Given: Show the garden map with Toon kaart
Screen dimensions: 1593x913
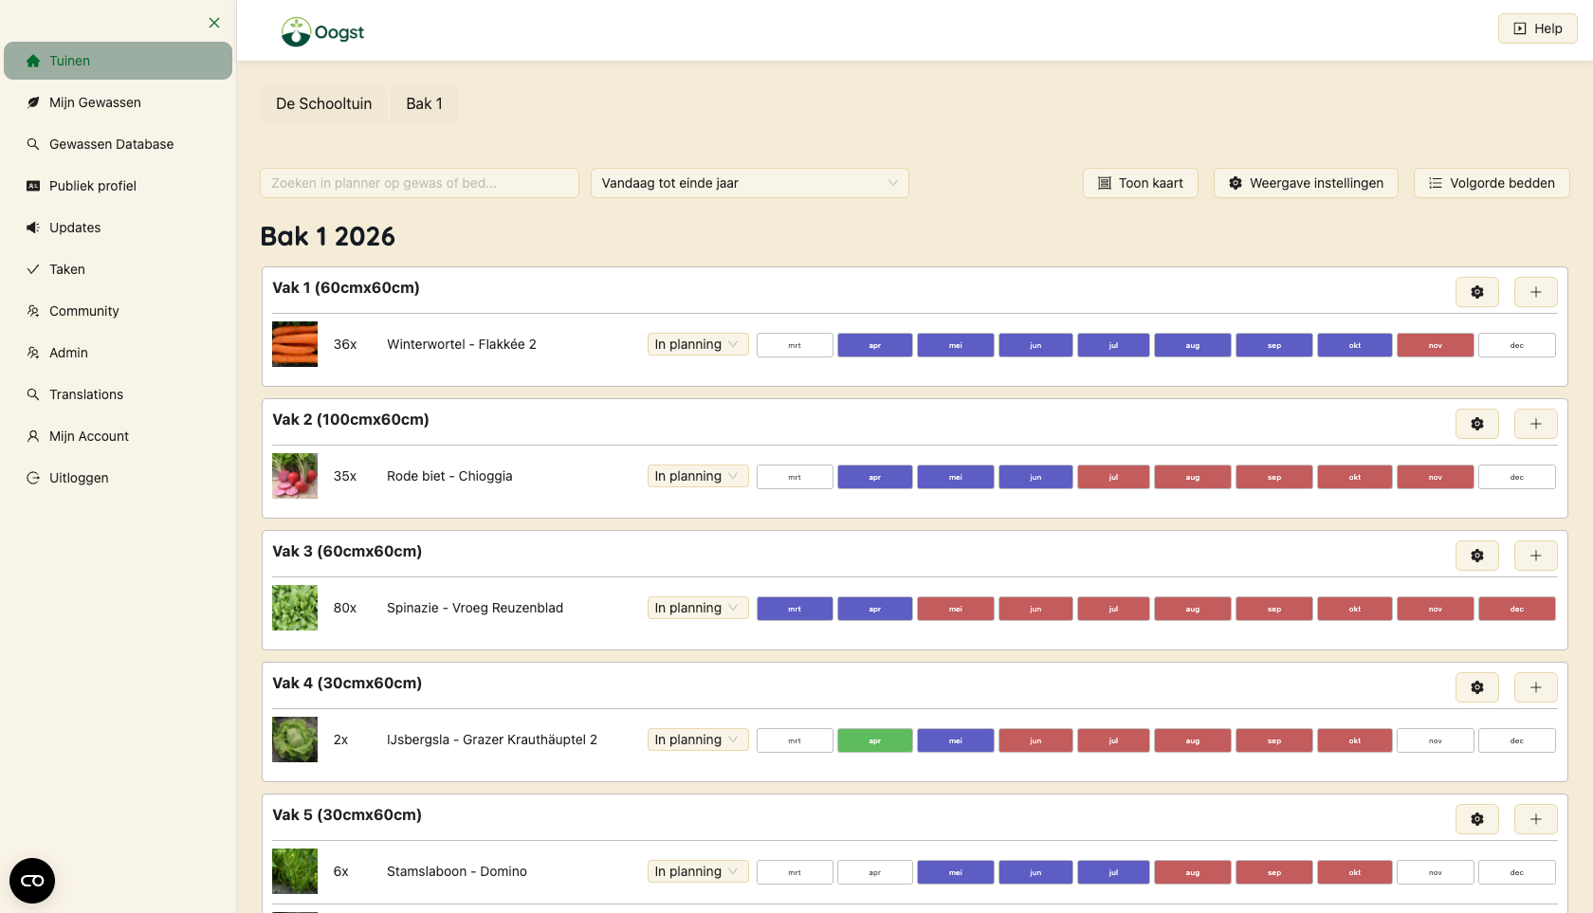Looking at the screenshot, I should point(1141,183).
